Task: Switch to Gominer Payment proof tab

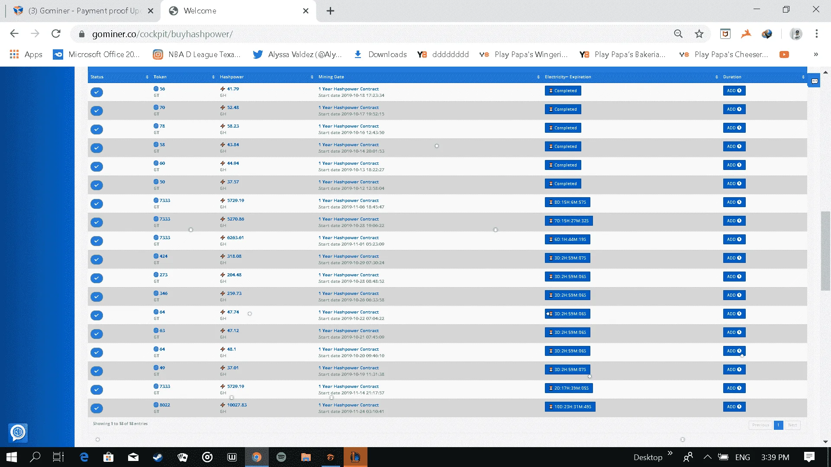Action: [83, 11]
